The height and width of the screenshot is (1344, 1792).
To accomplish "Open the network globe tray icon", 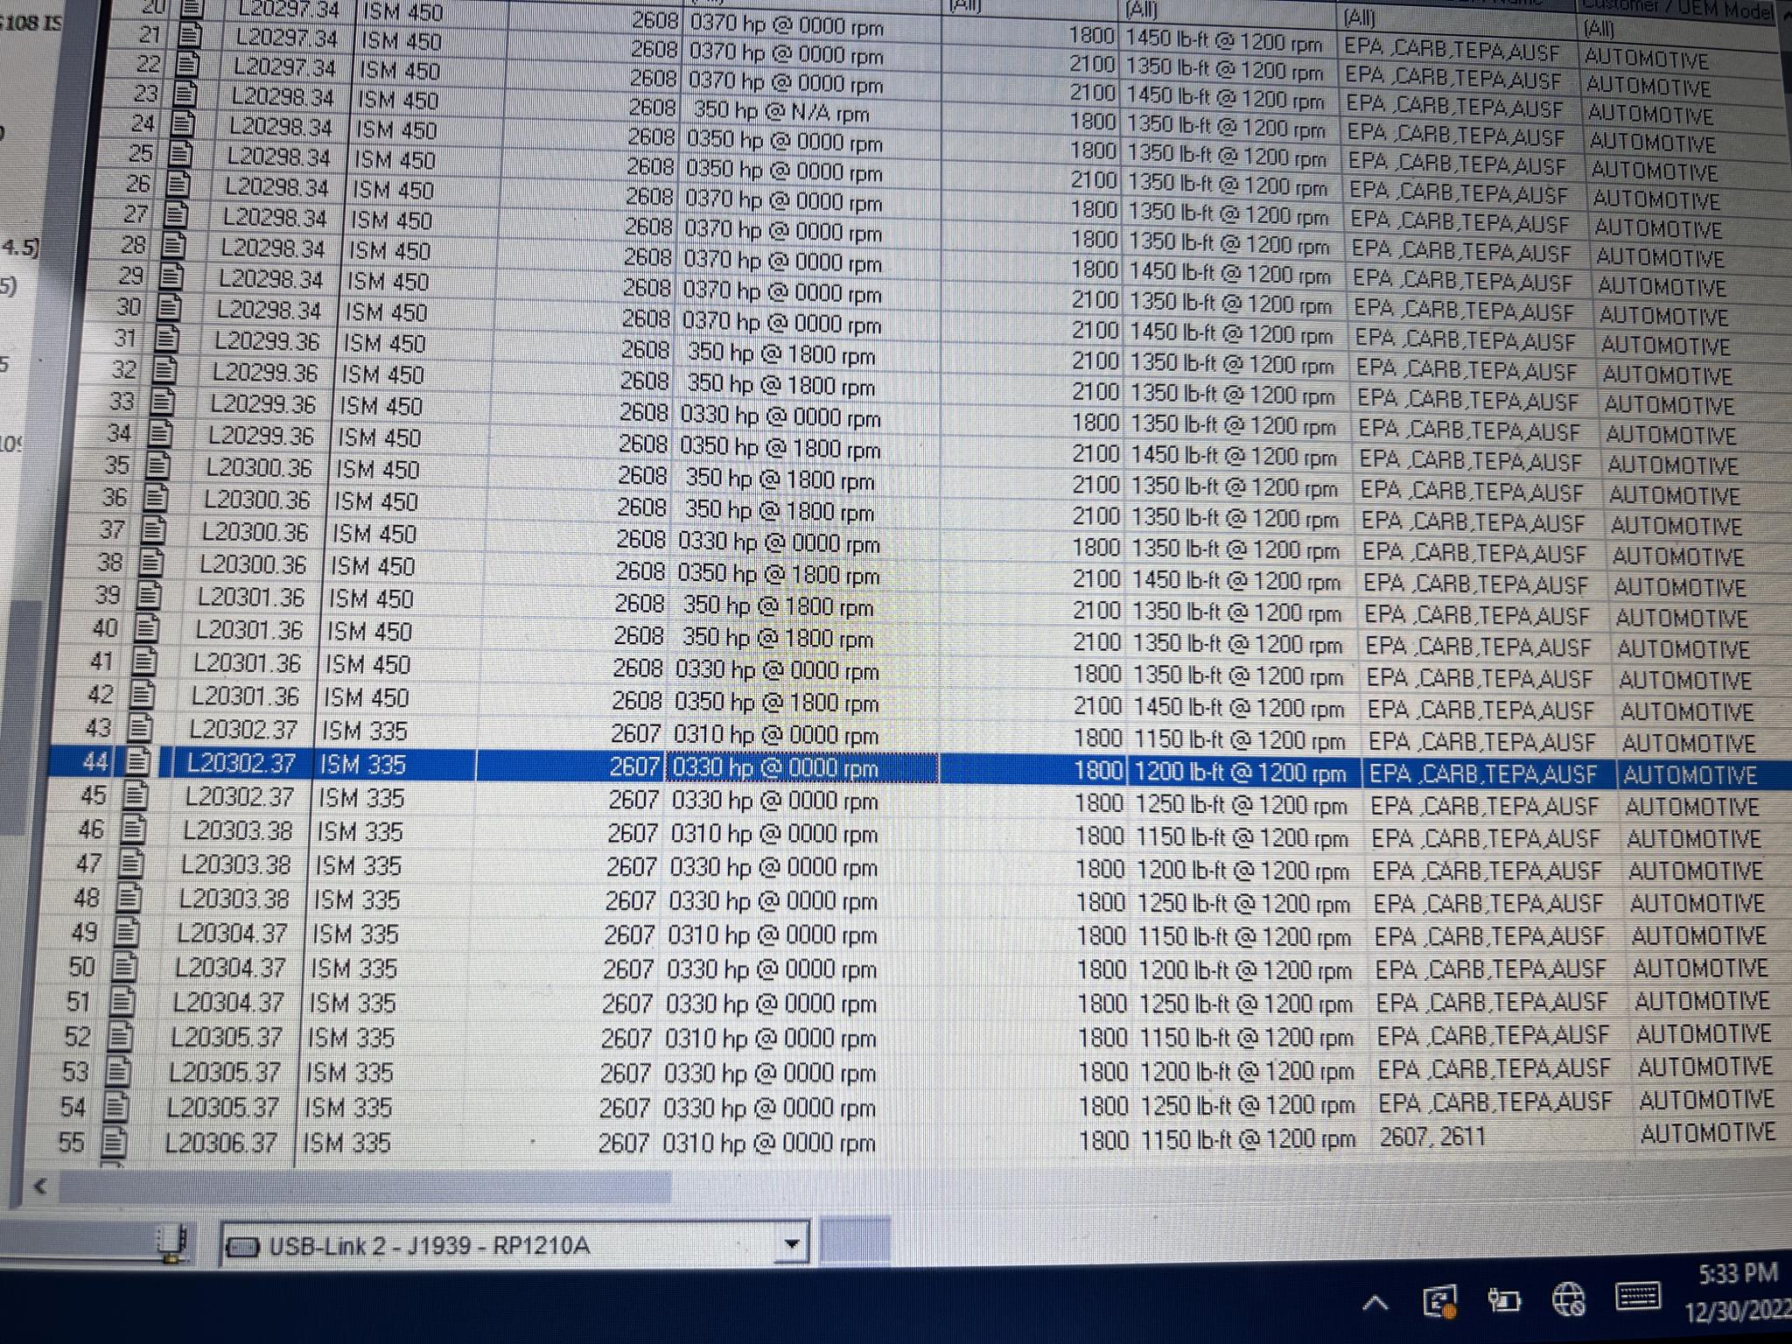I will 1568,1300.
